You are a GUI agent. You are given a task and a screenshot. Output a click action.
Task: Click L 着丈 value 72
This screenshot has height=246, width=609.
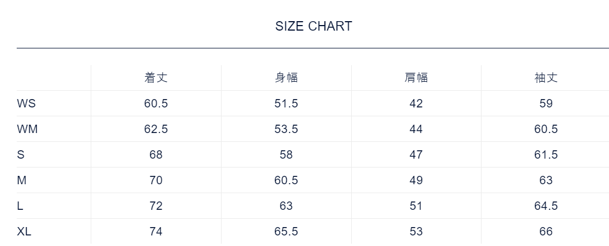pyautogui.click(x=156, y=206)
